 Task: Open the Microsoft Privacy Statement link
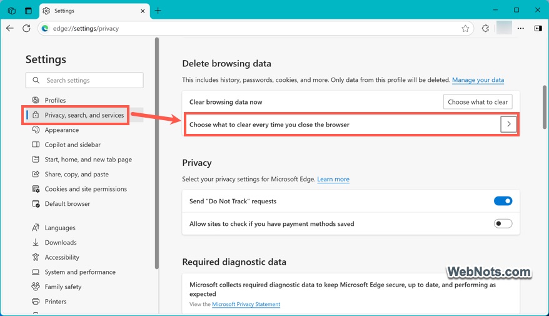(246, 304)
